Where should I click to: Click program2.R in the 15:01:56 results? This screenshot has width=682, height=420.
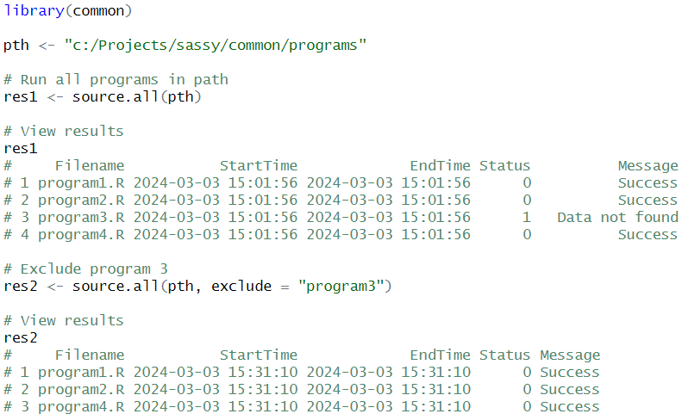click(x=81, y=200)
